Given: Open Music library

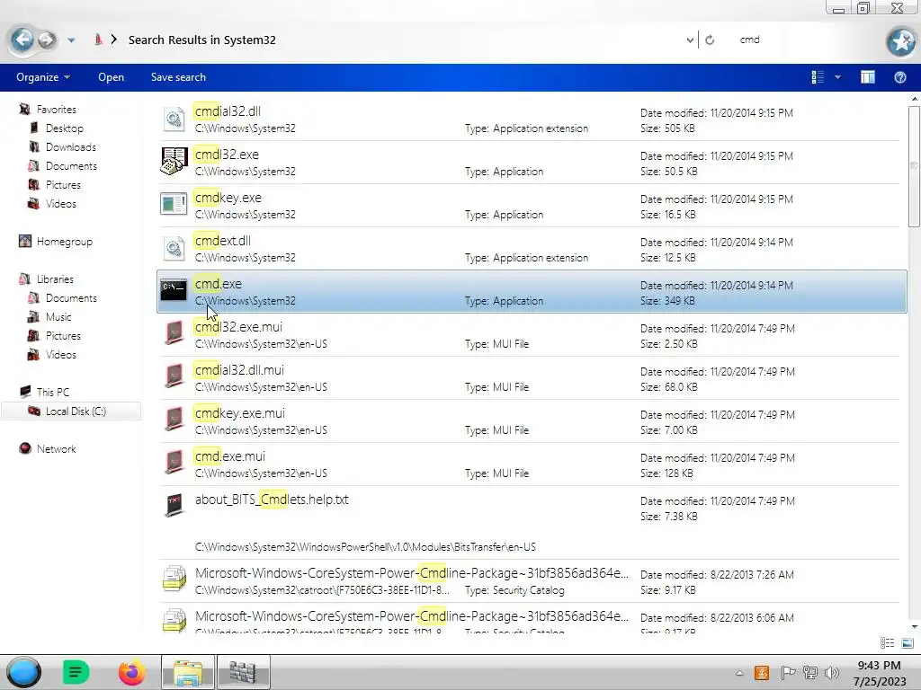Looking at the screenshot, I should coord(58,316).
